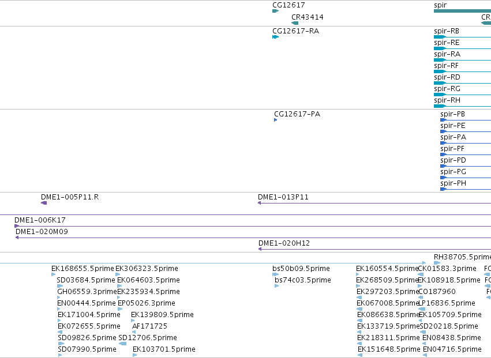Click the AF171725 feature label
Viewport: 491px width, 358px height.
[x=149, y=326]
